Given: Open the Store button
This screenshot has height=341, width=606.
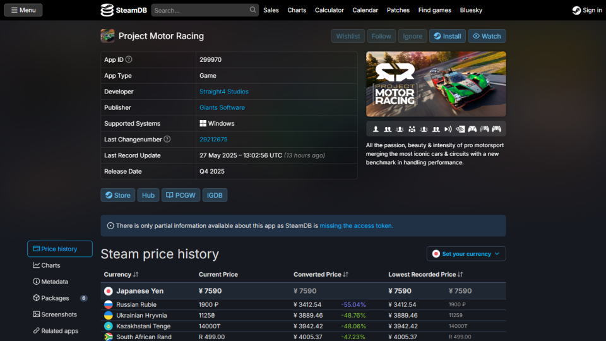Looking at the screenshot, I should point(118,195).
